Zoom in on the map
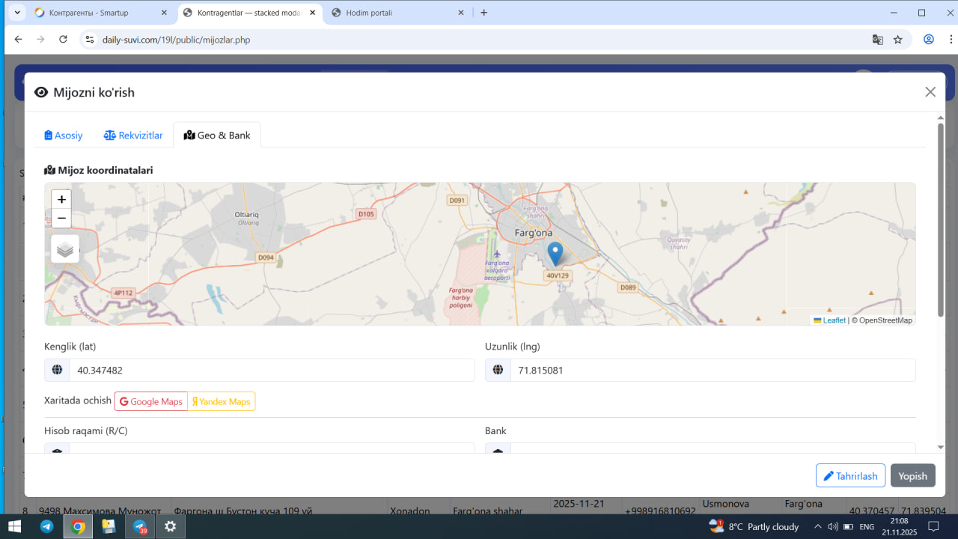Viewport: 958px width, 539px height. click(61, 199)
